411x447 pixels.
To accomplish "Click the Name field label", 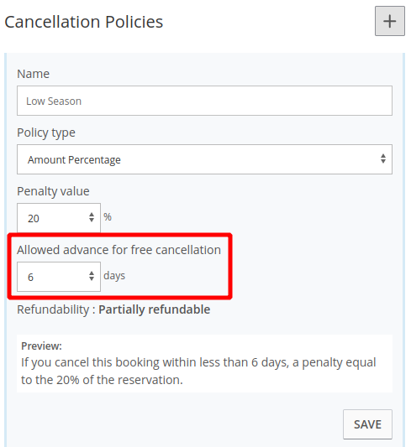I will coord(33,74).
